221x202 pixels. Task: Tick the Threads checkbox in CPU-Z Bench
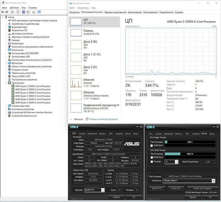(152, 162)
